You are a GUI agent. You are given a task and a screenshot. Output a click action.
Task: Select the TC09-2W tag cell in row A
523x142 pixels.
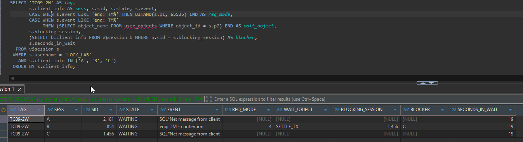[26, 119]
